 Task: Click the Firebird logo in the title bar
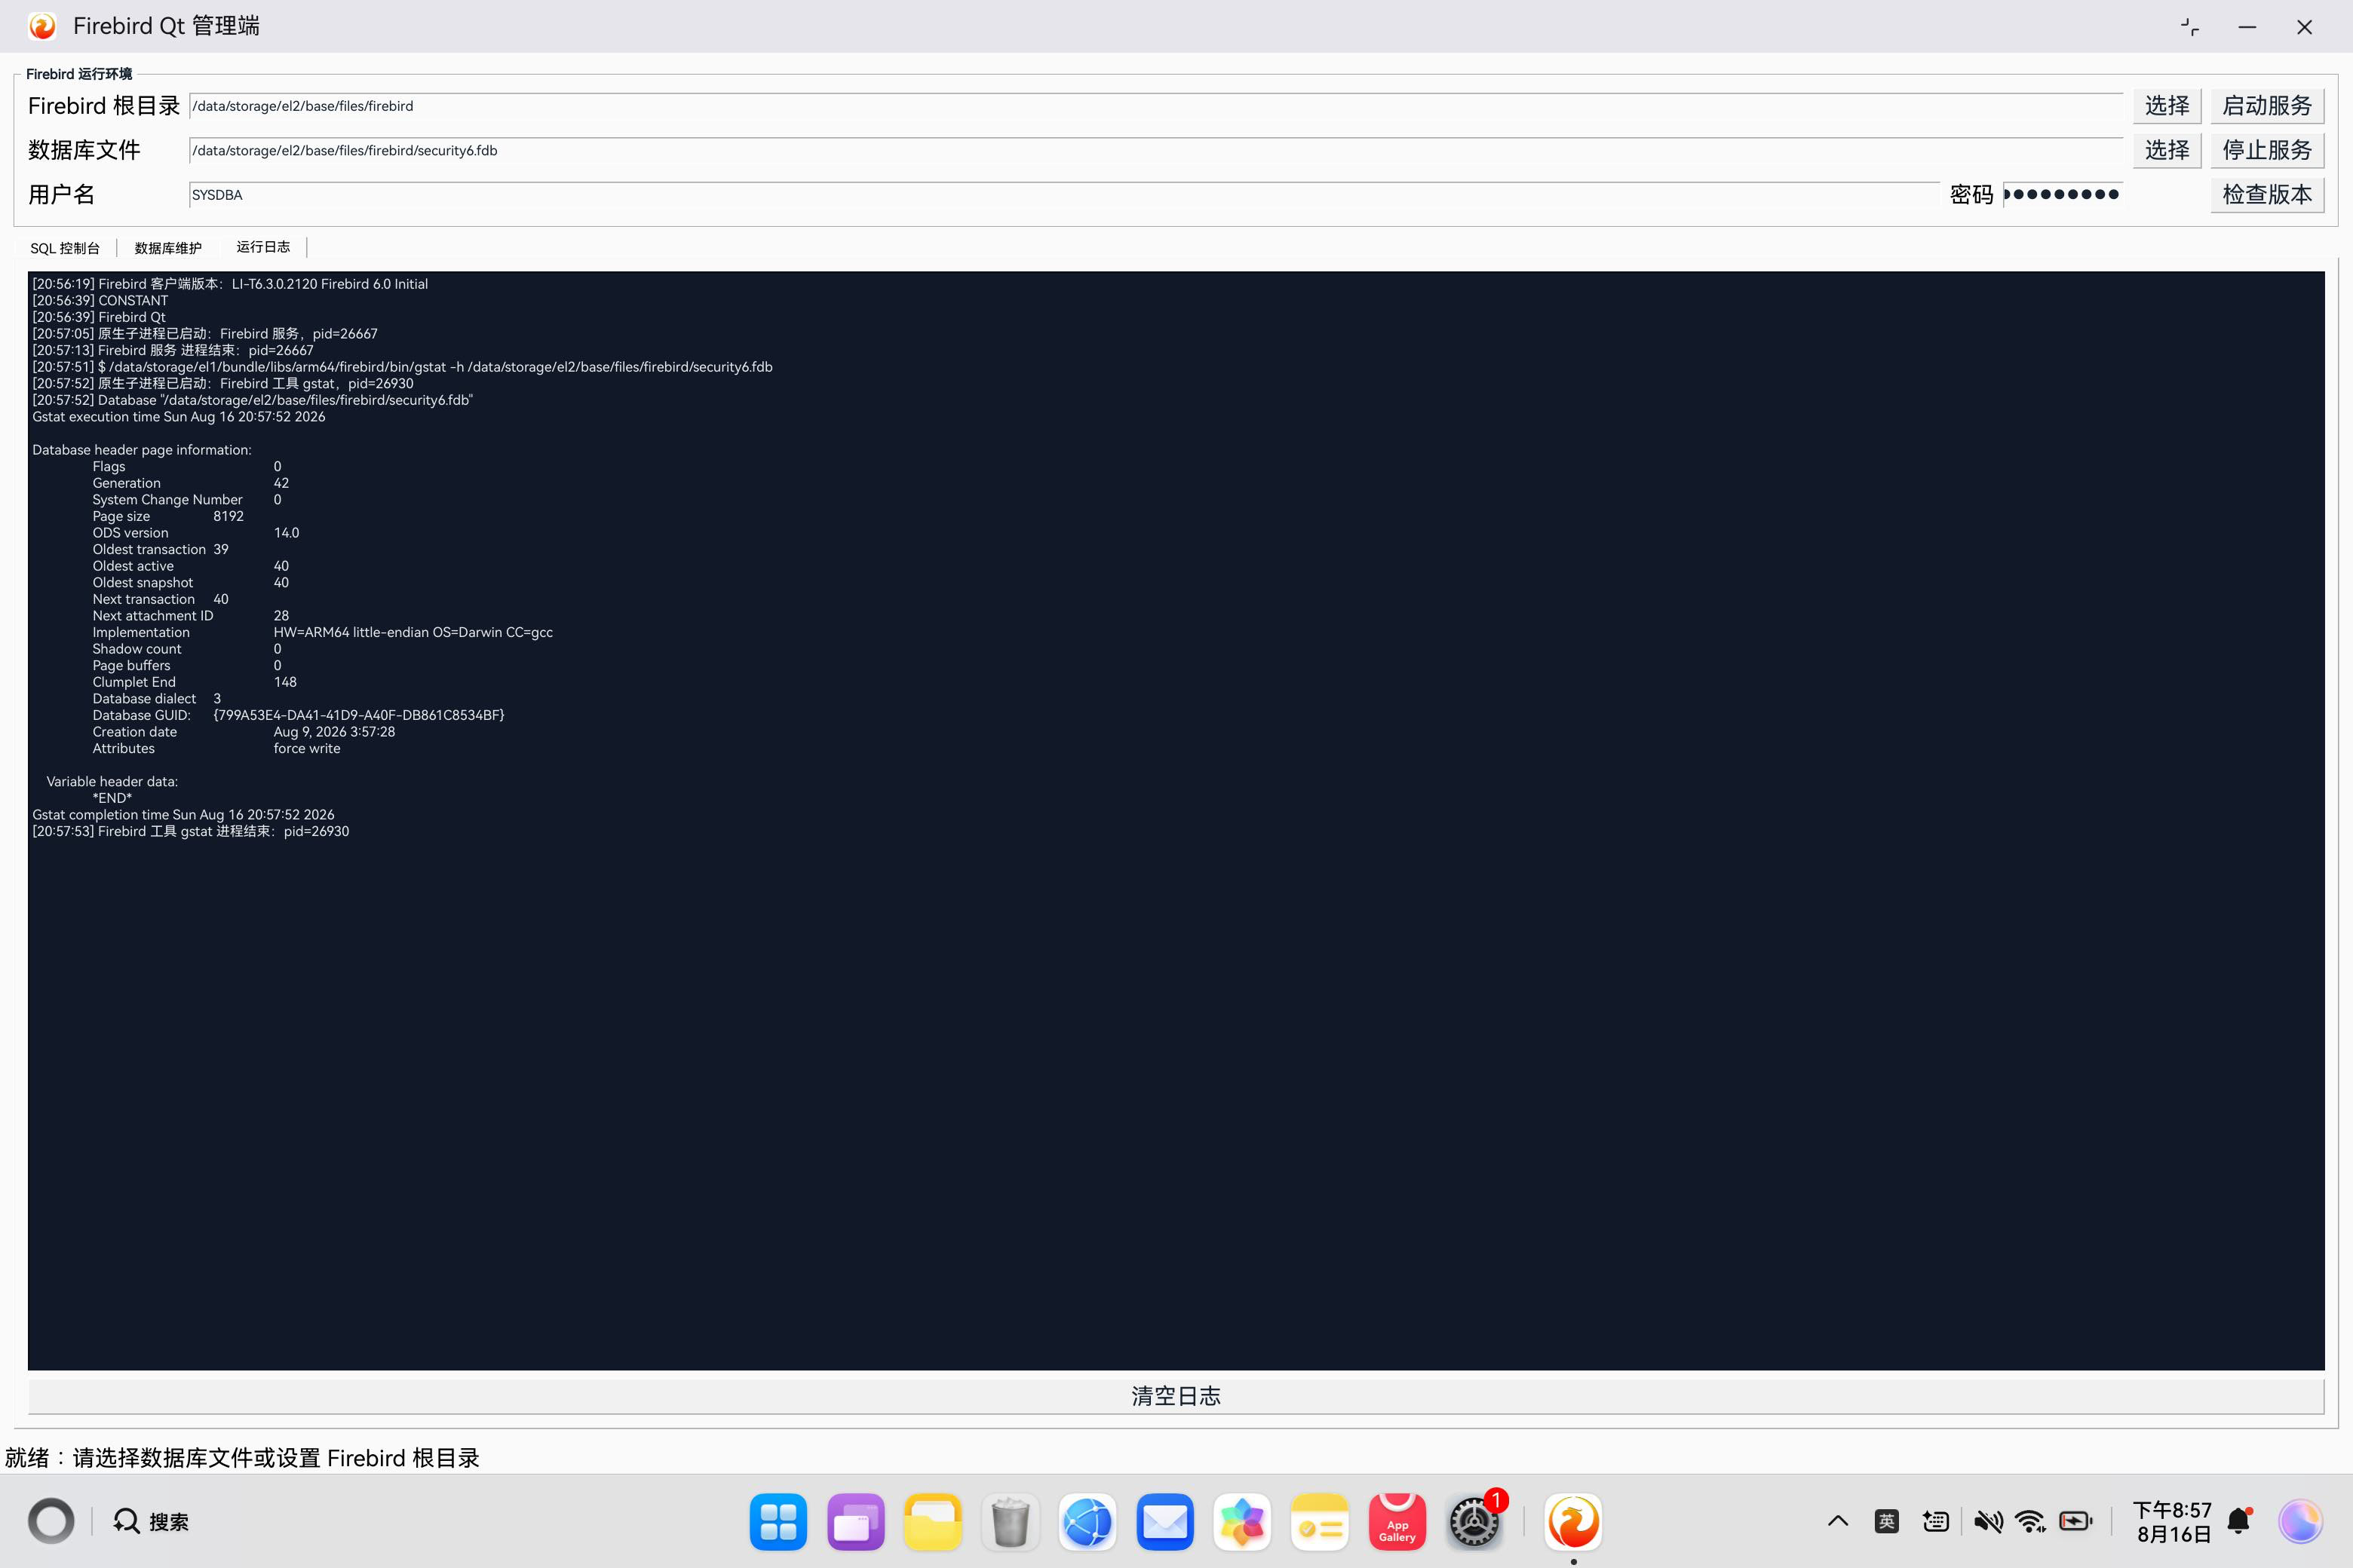point(42,26)
